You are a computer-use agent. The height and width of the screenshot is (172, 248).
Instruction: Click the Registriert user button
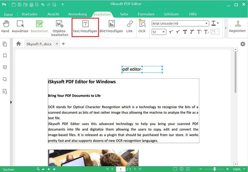pyautogui.click(x=237, y=26)
